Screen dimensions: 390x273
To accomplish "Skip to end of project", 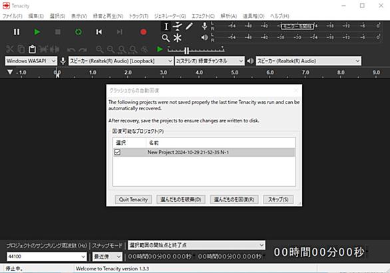I will 120,32.
